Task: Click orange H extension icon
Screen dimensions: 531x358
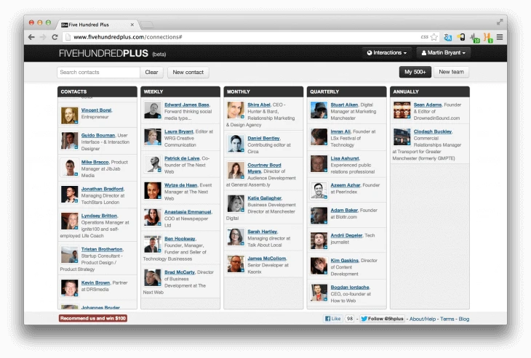Action: pyautogui.click(x=488, y=38)
